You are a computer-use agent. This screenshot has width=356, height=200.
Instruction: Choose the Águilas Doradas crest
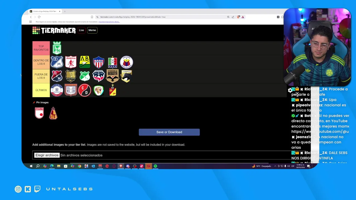tap(71, 76)
